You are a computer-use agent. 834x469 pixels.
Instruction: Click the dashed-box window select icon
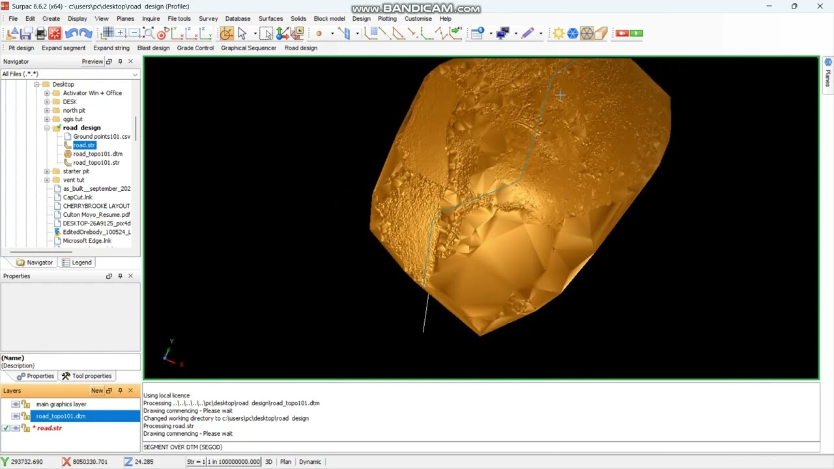266,33
